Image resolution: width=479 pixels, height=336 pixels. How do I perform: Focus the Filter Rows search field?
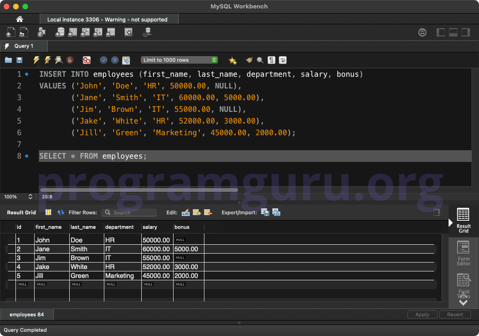coord(129,212)
